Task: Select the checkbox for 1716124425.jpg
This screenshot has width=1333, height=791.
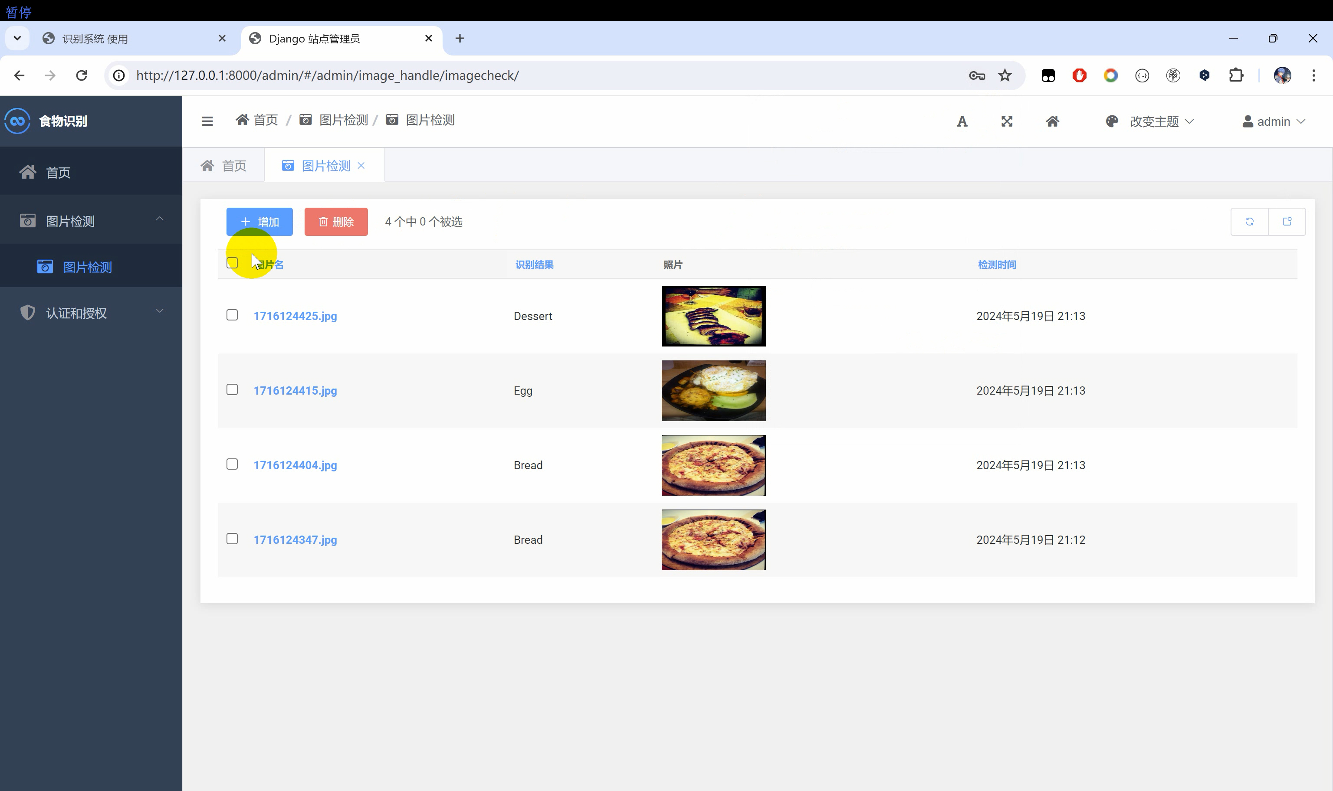Action: point(232,315)
